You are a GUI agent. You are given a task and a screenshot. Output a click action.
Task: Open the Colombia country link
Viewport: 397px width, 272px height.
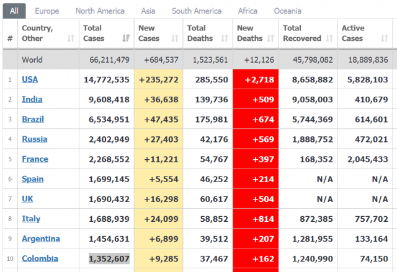(40, 258)
